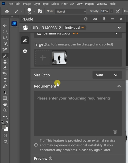Set the background color swatch
Viewport: 128px width, 163px height.
point(7,130)
